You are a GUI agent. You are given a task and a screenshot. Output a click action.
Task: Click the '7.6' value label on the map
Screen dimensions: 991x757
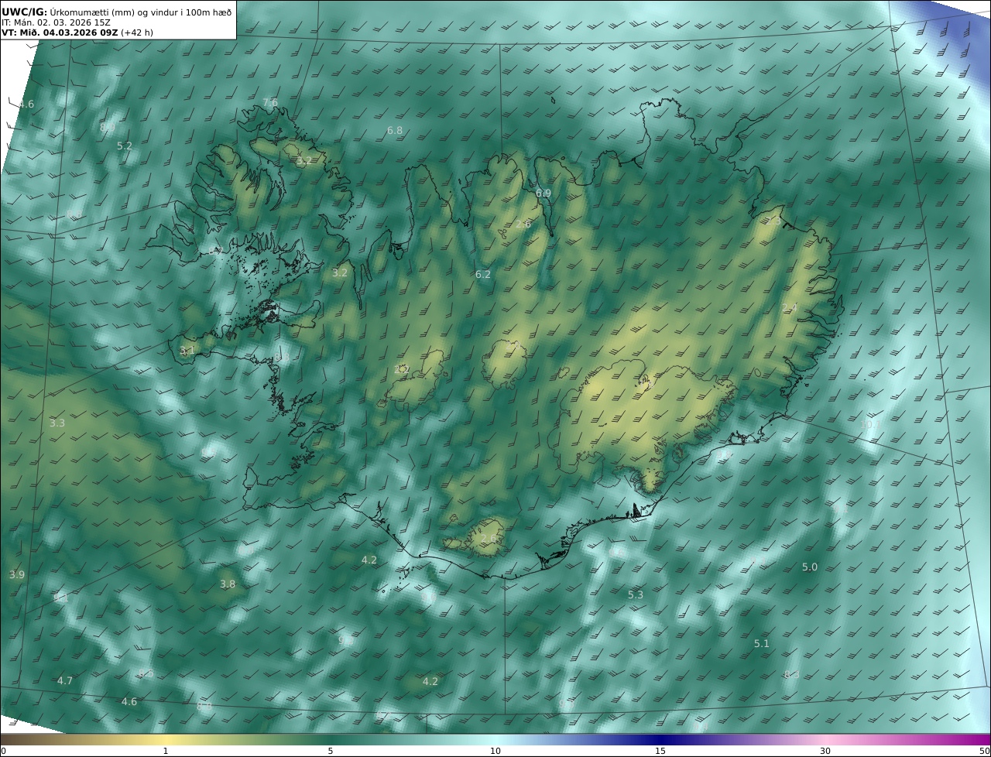269,103
